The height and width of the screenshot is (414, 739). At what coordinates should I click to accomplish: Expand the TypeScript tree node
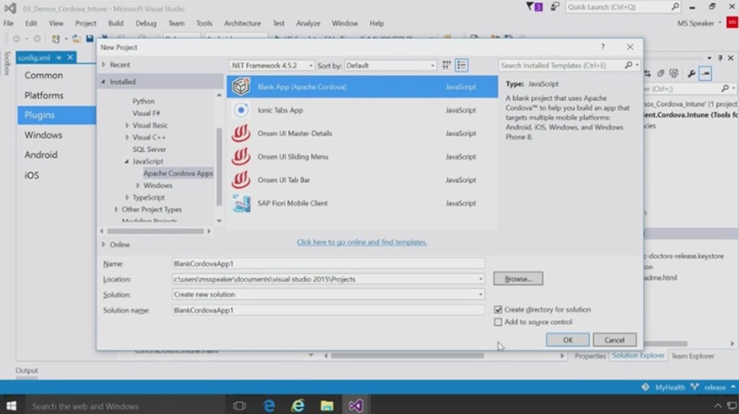128,198
